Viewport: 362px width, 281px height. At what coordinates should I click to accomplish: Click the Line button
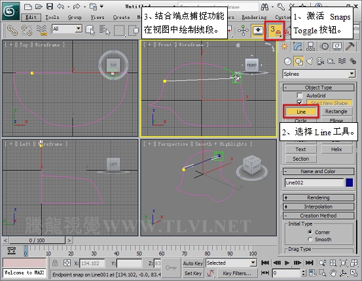[x=301, y=112]
